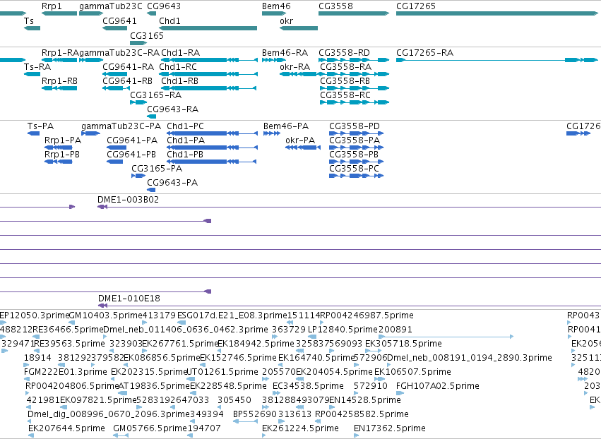Screen dimensions: 601x439
Task: Select transcript Ts-RA label
Action: pos(37,66)
